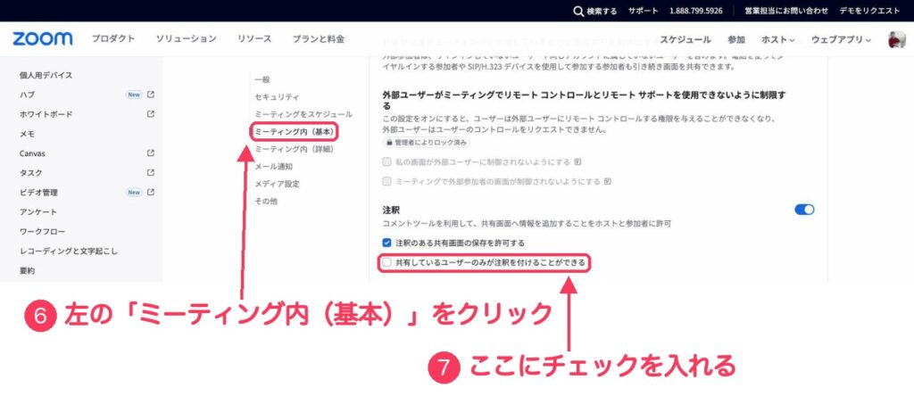Screen dimensions: 914x404
Task: Open the リソース menu
Action: tap(254, 39)
